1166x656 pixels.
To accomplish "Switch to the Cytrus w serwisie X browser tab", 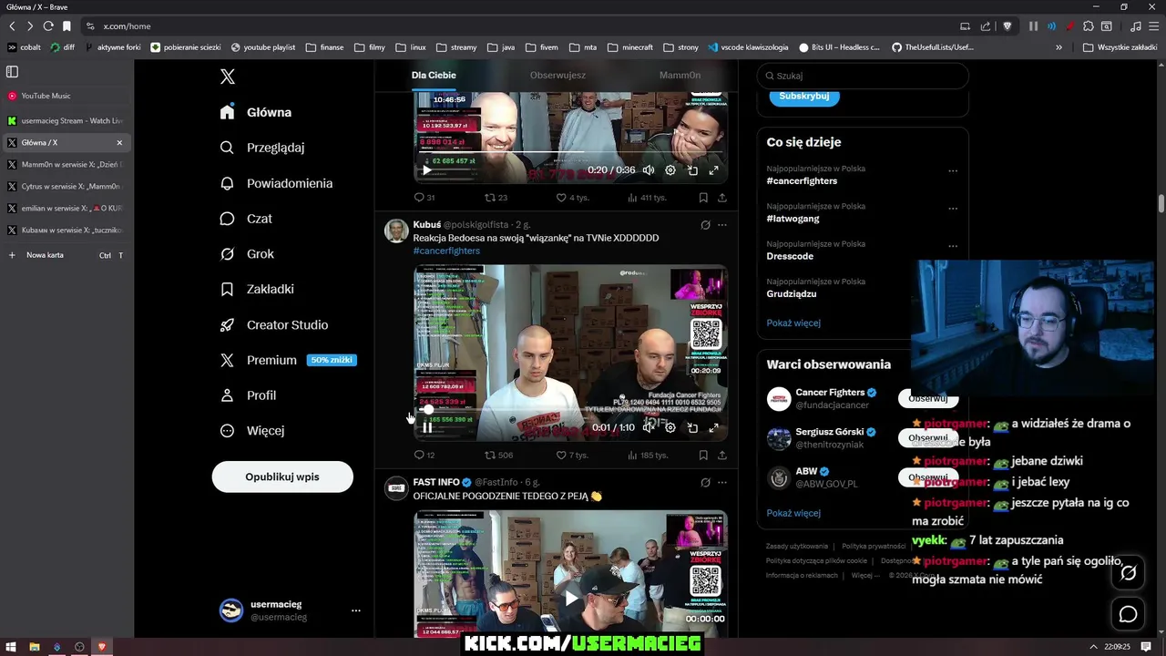I will (66, 186).
